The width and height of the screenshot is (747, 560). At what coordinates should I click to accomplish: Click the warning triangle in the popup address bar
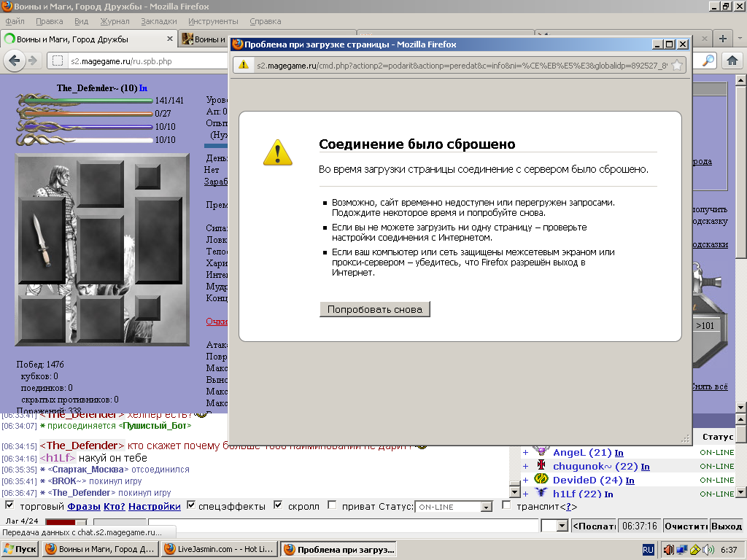[x=244, y=65]
